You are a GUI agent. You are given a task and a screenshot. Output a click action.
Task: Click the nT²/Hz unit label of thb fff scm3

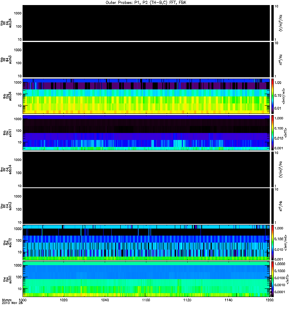(281, 60)
